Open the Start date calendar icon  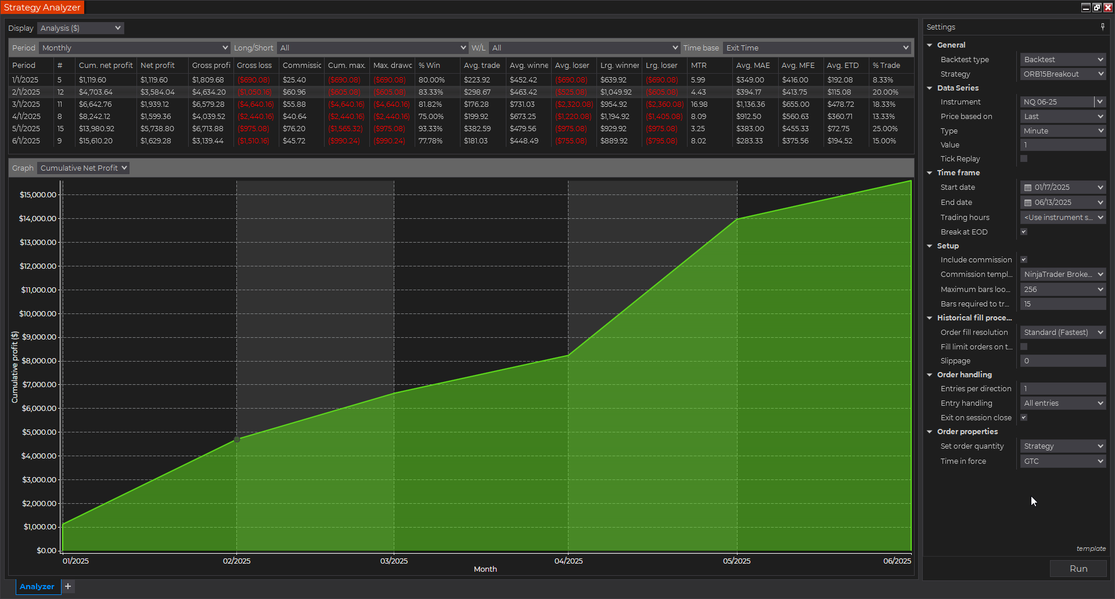coord(1027,187)
